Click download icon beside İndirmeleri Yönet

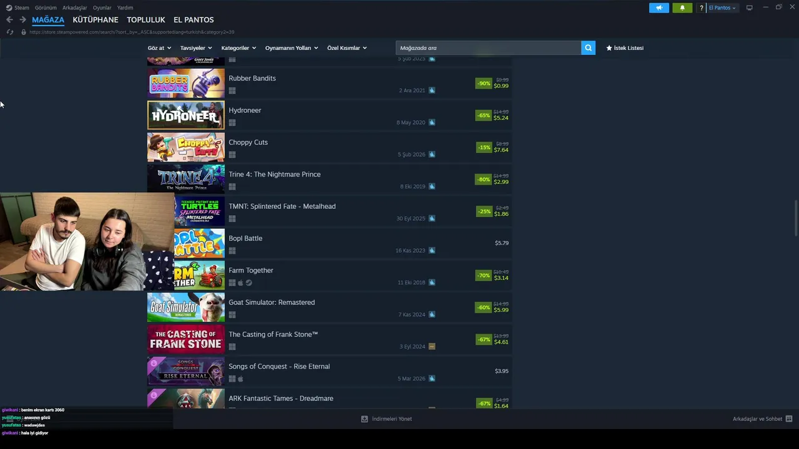click(365, 419)
